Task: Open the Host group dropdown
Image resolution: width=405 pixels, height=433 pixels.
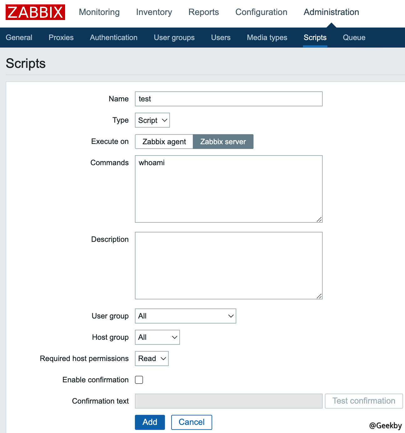Action: (157, 337)
